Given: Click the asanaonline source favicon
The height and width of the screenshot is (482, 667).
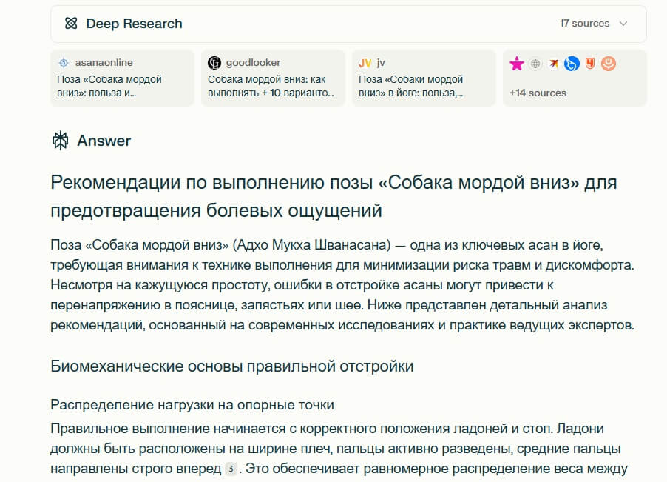Looking at the screenshot, I should pos(64,63).
